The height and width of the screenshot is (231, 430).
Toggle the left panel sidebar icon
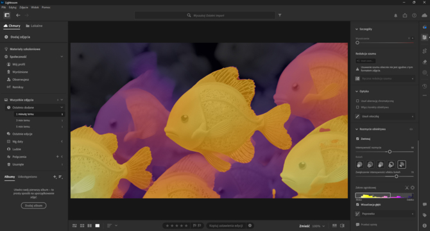tap(7, 15)
